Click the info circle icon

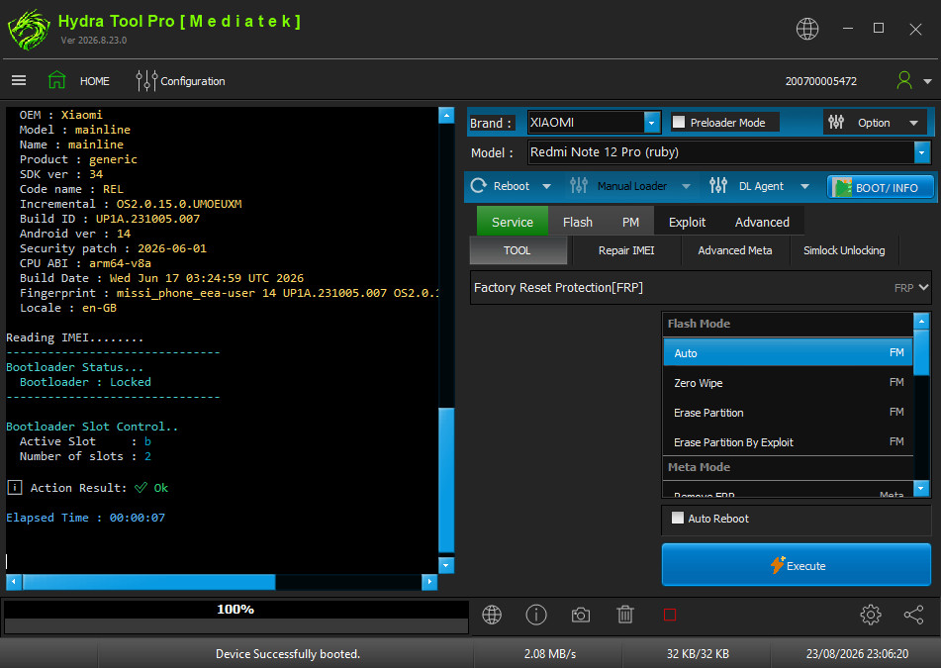(x=536, y=615)
